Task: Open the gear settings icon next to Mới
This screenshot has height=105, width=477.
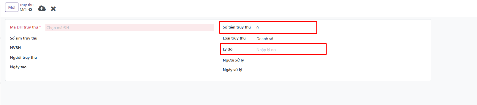Action: coord(30,10)
